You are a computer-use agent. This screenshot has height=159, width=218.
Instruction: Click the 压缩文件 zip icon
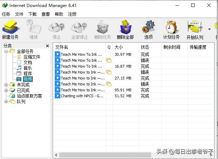pyautogui.click(x=19, y=57)
